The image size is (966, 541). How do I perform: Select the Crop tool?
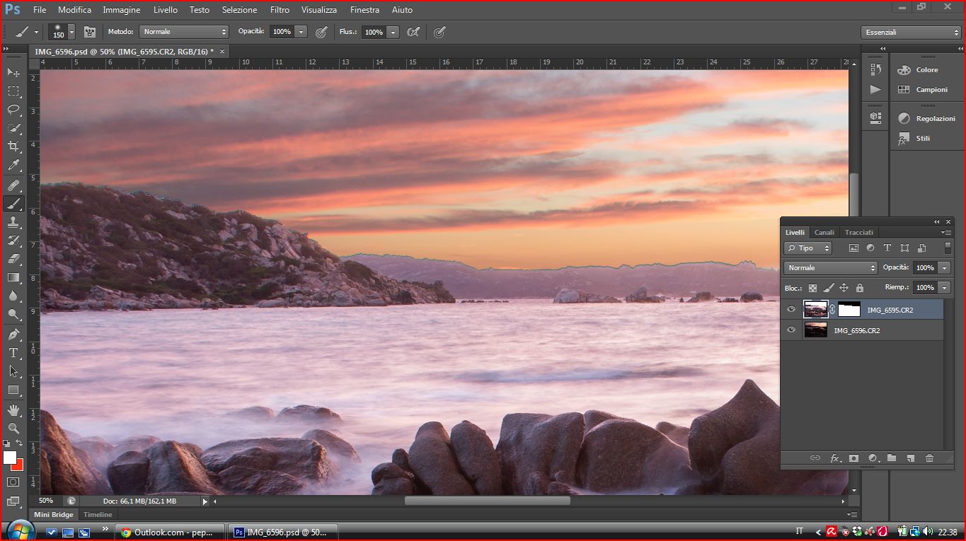(x=13, y=146)
